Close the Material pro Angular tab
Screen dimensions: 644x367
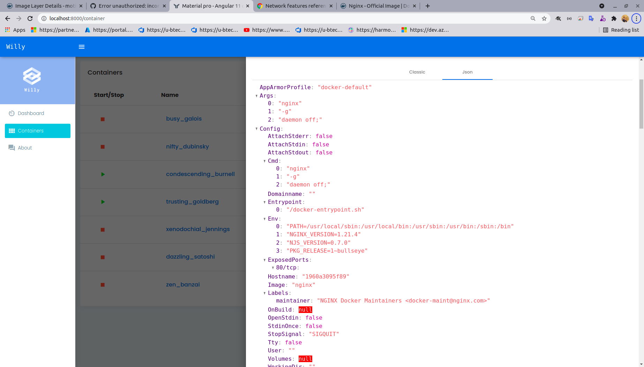pos(248,6)
